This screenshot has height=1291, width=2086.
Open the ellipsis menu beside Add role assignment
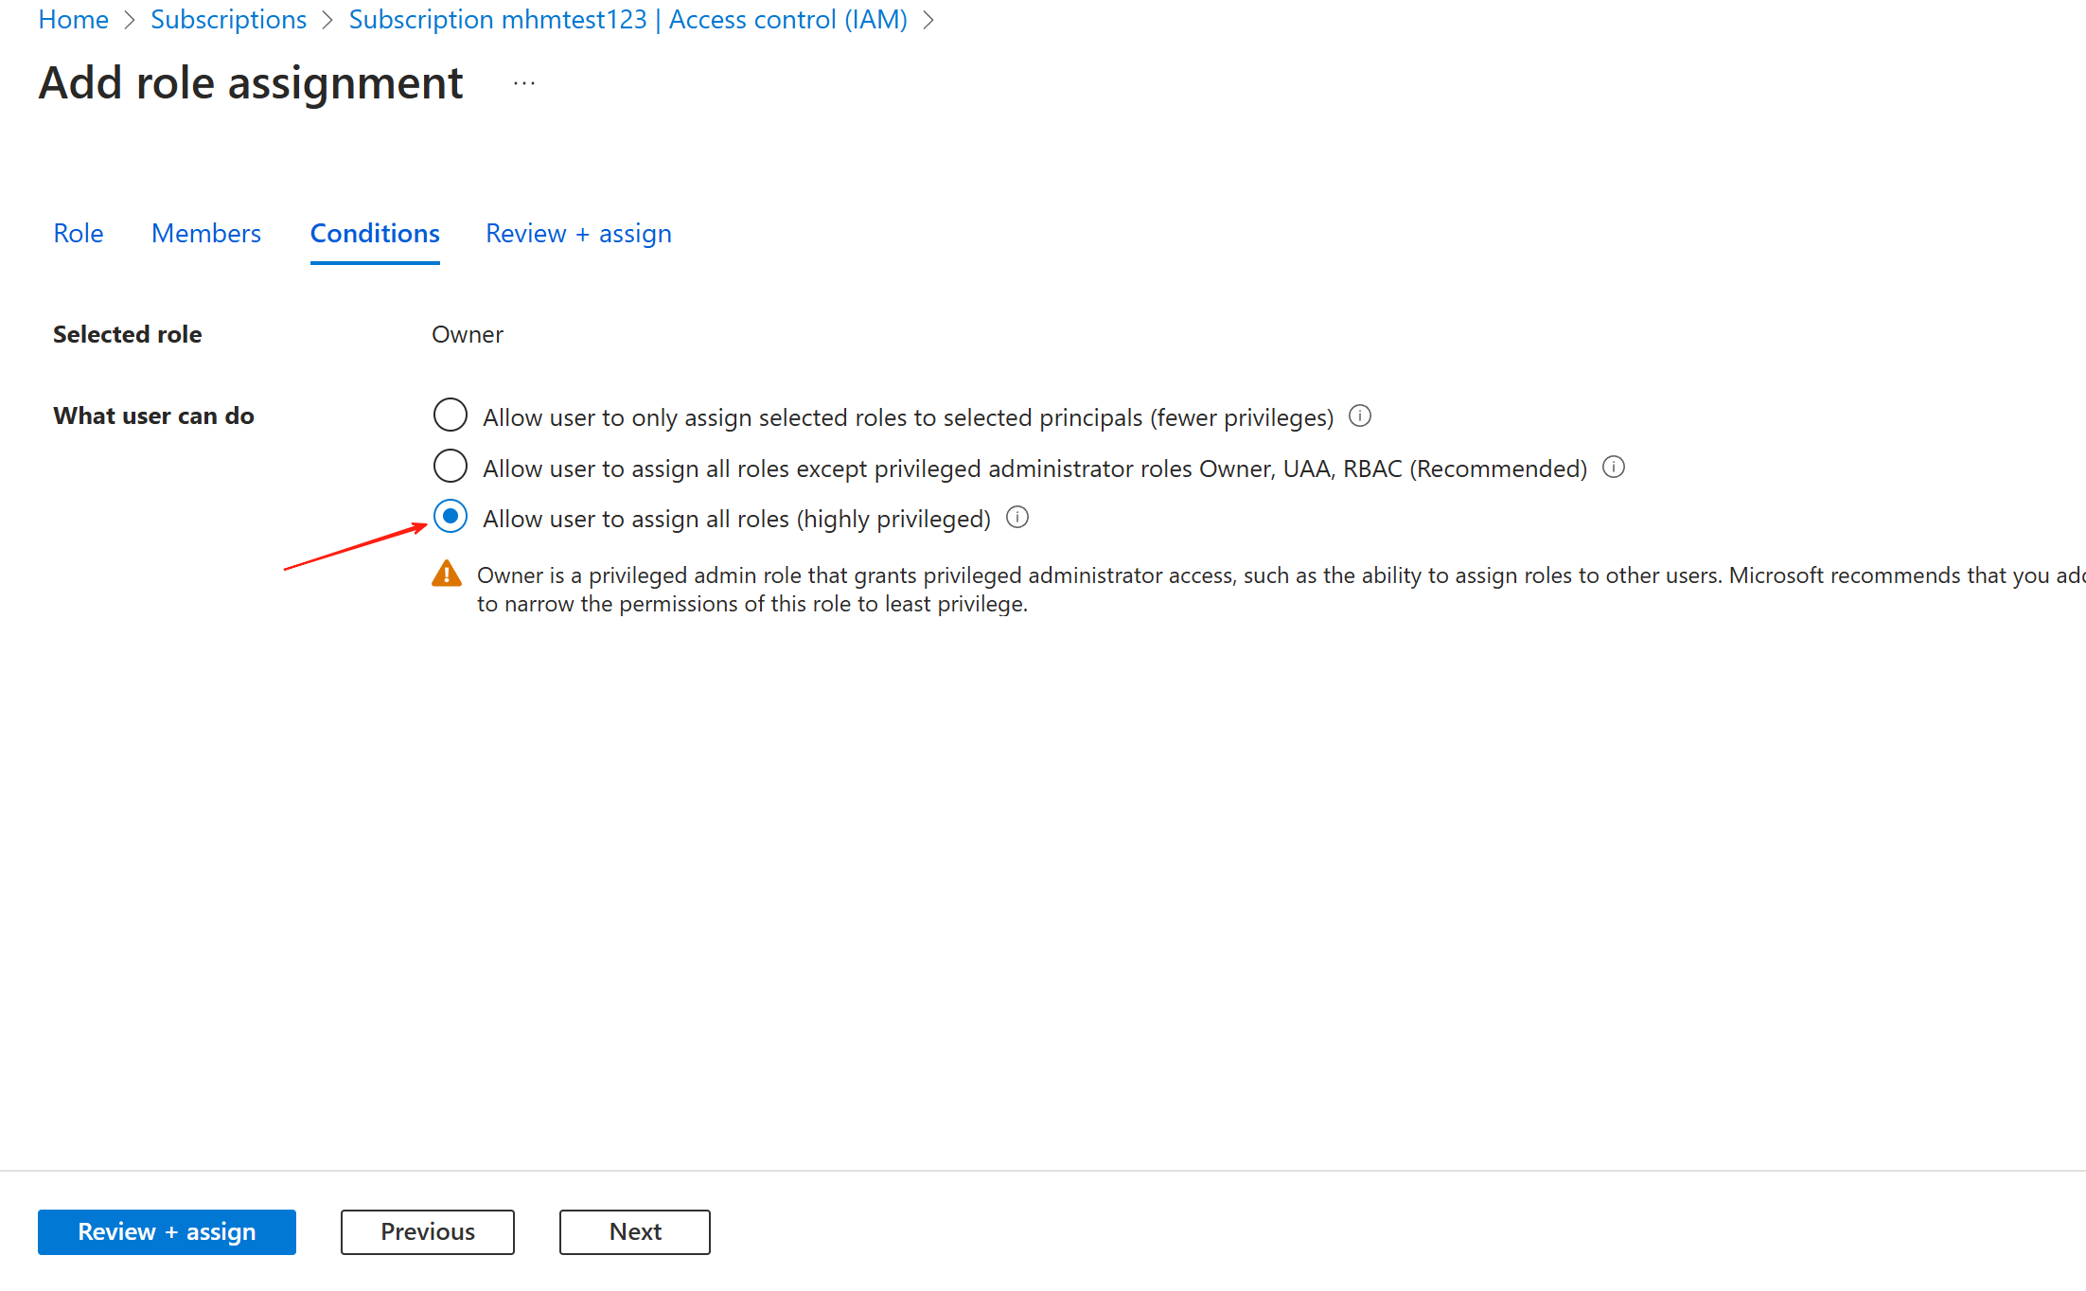[524, 83]
